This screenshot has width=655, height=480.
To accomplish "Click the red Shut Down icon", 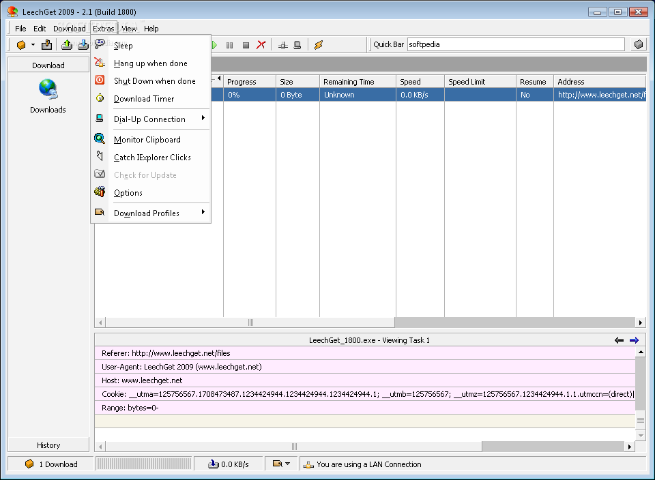I will (100, 80).
